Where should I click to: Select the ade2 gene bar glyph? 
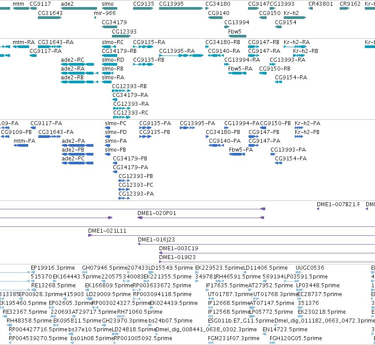click(79, 9)
